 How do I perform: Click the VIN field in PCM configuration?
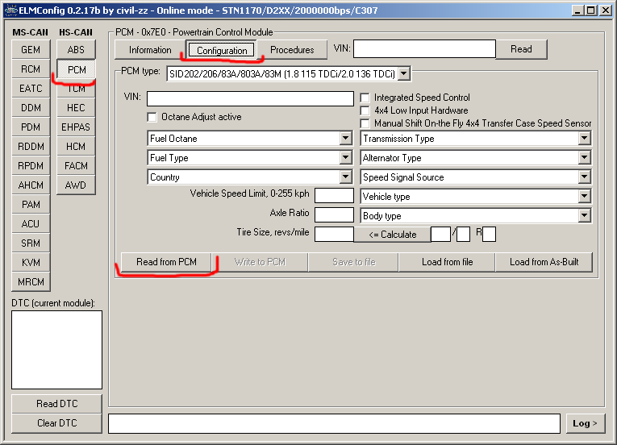coord(250,99)
